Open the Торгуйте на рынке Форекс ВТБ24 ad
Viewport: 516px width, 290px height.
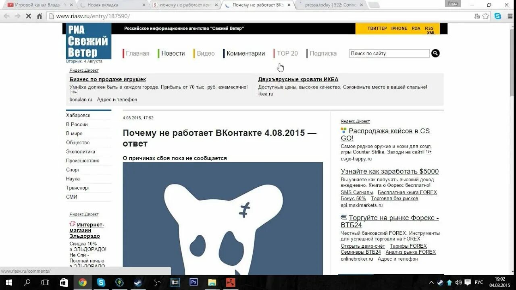coord(389,222)
